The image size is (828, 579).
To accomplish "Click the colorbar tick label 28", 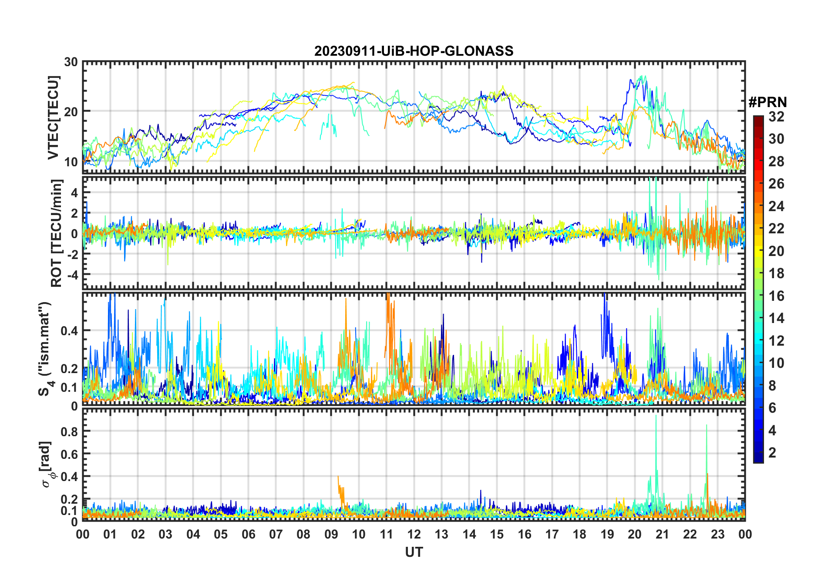I will 776,161.
